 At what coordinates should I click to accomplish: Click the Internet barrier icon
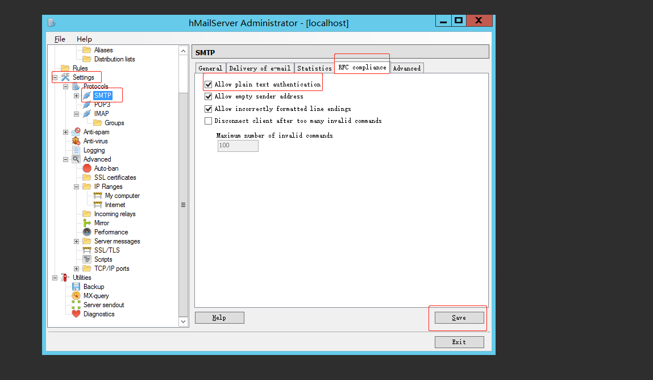click(x=97, y=205)
